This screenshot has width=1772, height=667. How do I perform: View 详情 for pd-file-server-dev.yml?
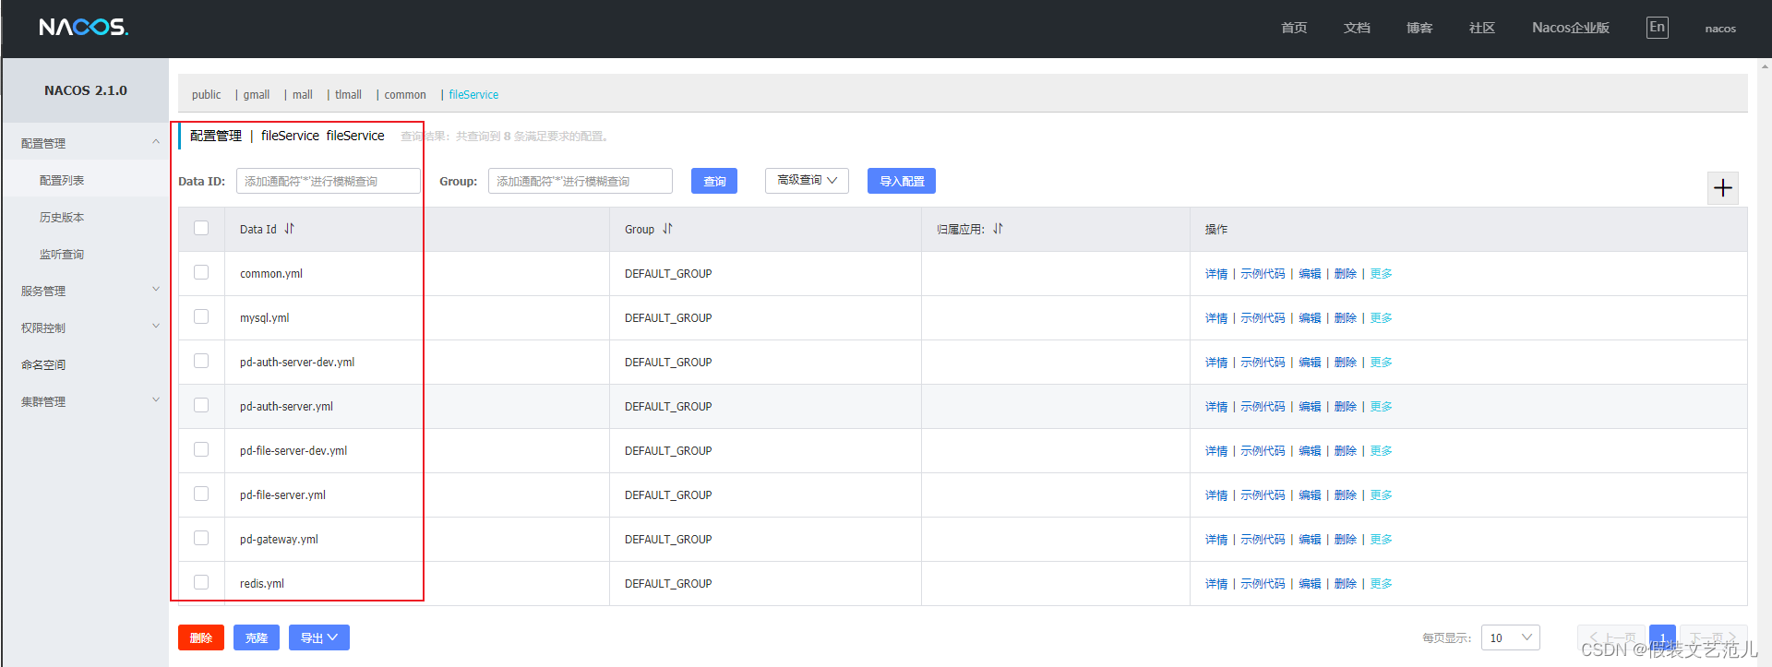tap(1216, 451)
